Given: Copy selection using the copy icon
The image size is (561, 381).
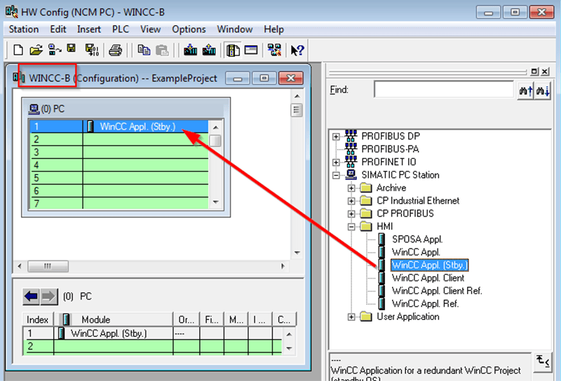Looking at the screenshot, I should click(x=144, y=50).
